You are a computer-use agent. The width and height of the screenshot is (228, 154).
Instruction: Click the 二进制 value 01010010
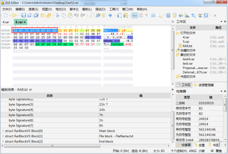(x=206, y=103)
